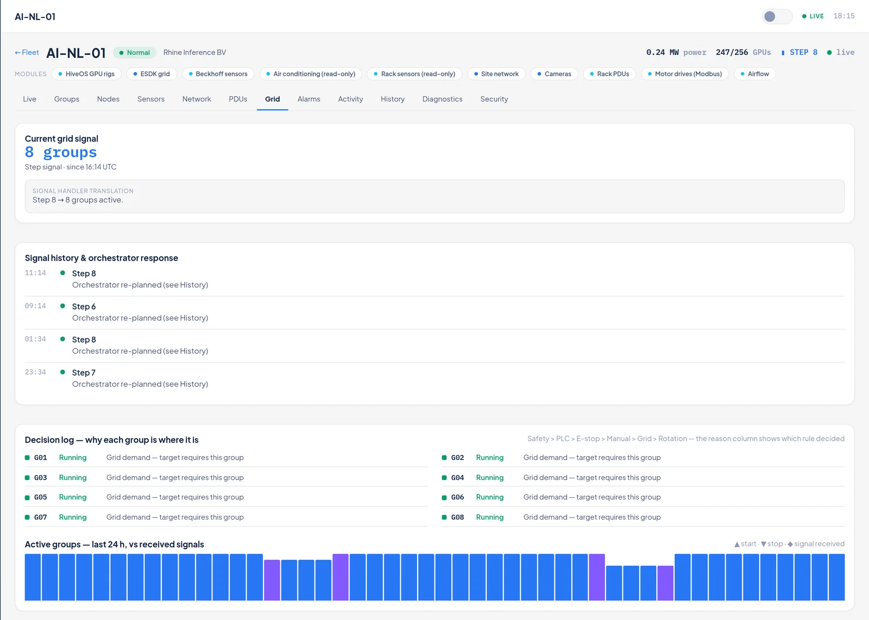The height and width of the screenshot is (620, 869).
Task: Click the Normal status badge
Action: 135,53
